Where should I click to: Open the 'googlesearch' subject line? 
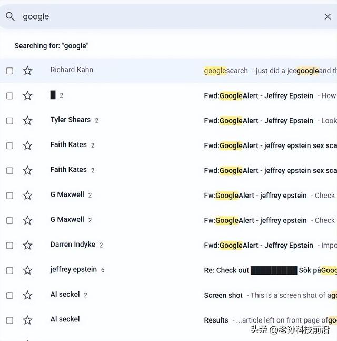(x=226, y=71)
